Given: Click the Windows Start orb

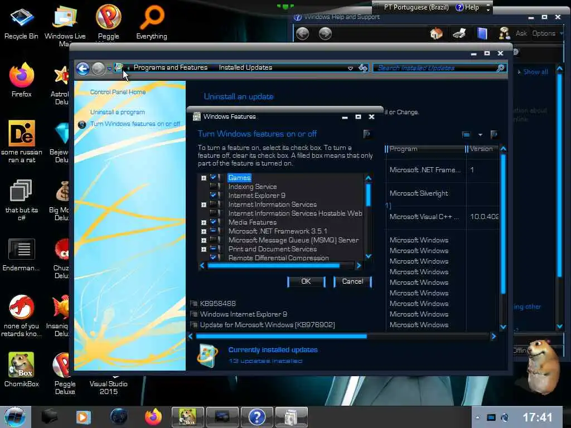Looking at the screenshot, I should point(14,417).
